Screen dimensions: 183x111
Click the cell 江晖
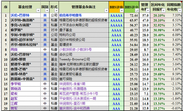25,103
